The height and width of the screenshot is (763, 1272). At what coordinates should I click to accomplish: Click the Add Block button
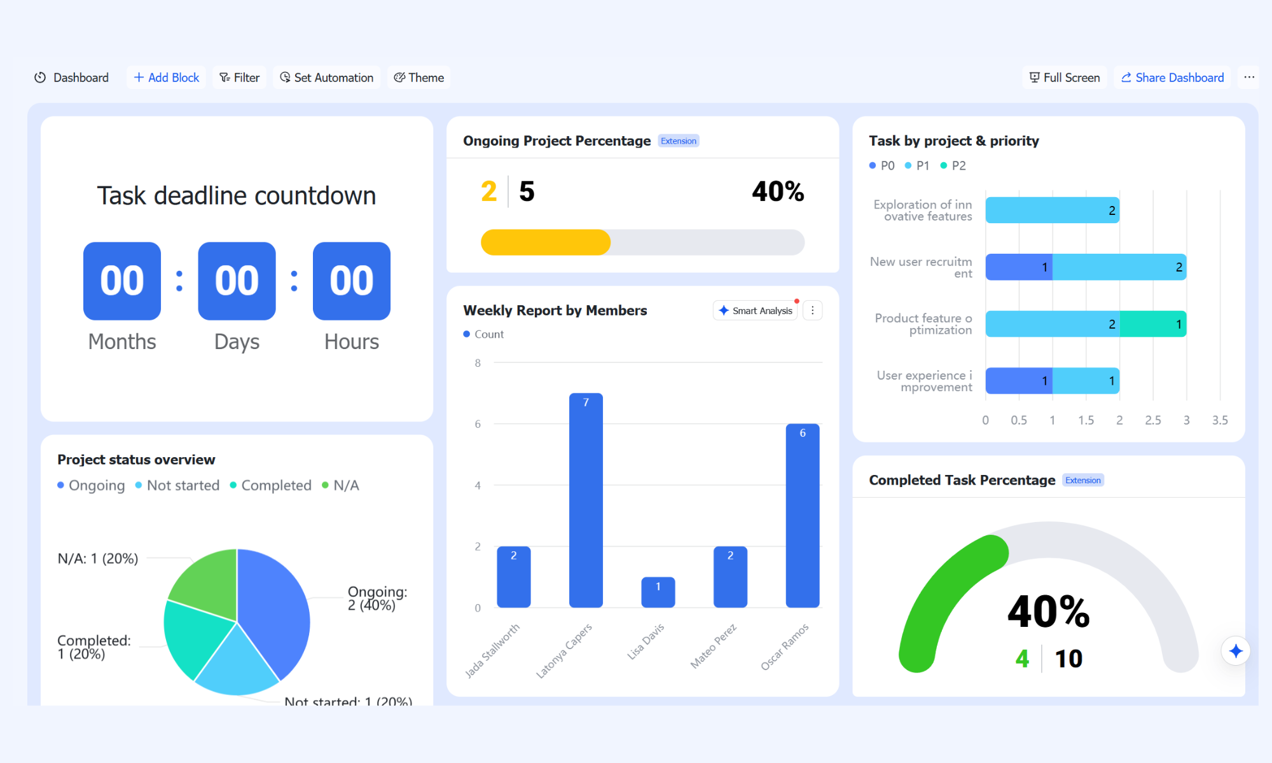click(167, 78)
